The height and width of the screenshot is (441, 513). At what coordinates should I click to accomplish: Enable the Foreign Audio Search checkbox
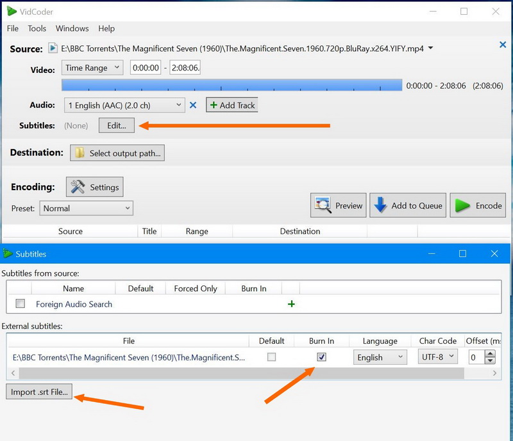click(x=21, y=304)
